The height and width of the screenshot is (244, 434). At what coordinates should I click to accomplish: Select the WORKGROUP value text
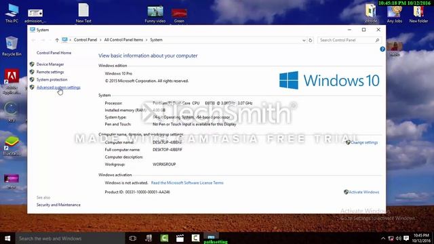coord(164,164)
